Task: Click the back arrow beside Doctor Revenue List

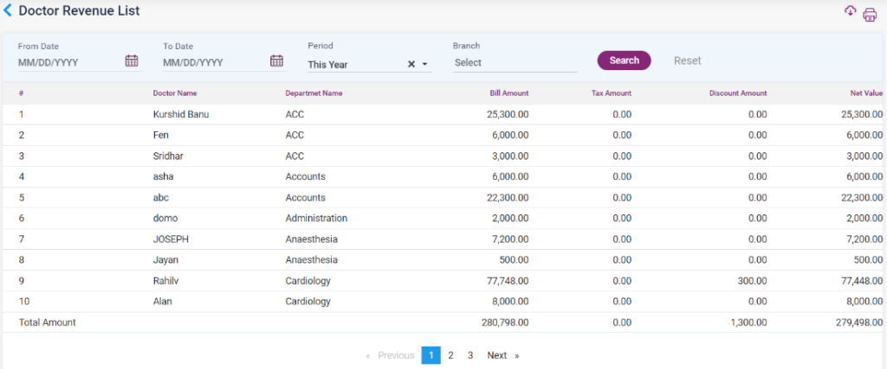Action: click(9, 11)
